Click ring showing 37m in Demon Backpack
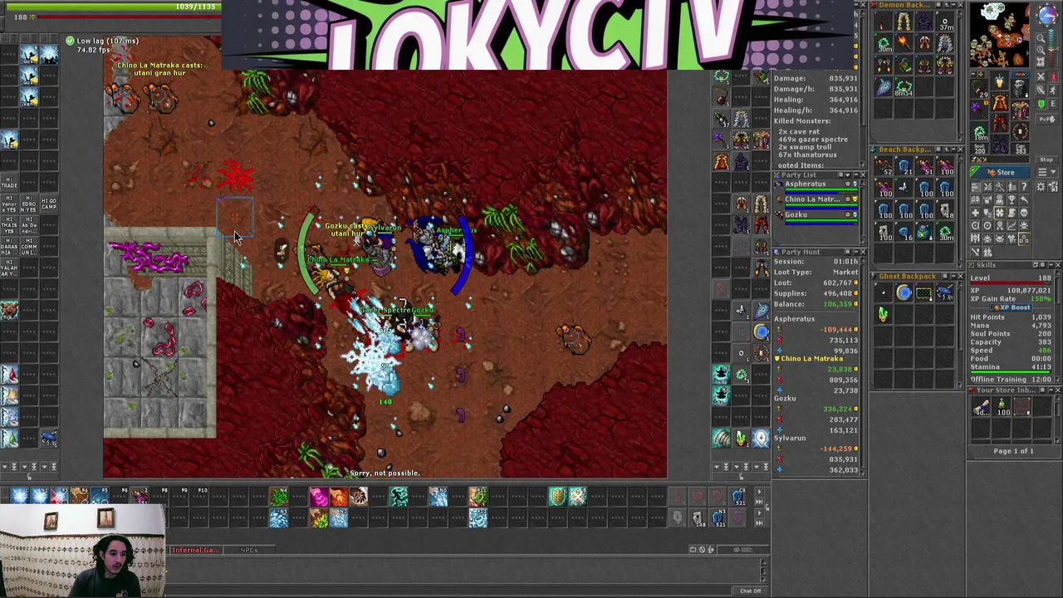 click(x=947, y=22)
